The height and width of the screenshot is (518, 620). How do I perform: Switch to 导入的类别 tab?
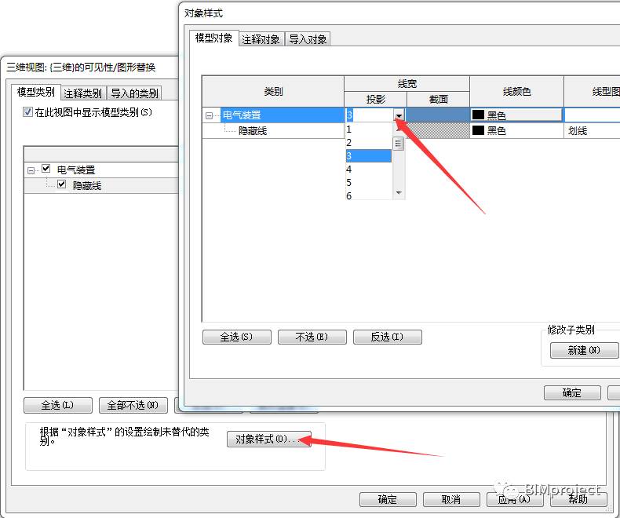click(x=134, y=93)
